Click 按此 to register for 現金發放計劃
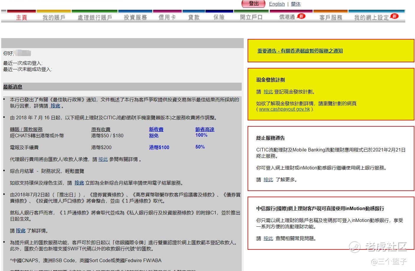This screenshot has height=271, width=415. tap(268, 92)
